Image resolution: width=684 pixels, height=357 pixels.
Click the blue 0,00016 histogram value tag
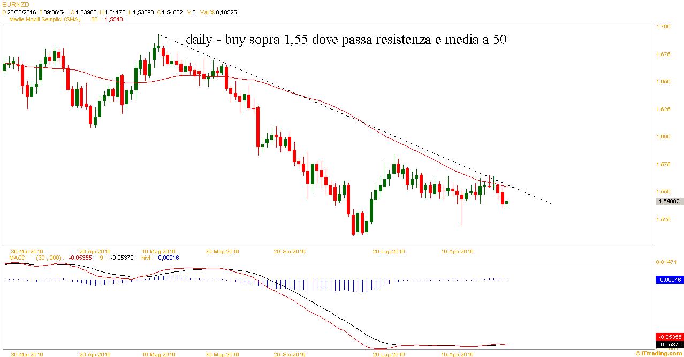[x=669, y=279]
